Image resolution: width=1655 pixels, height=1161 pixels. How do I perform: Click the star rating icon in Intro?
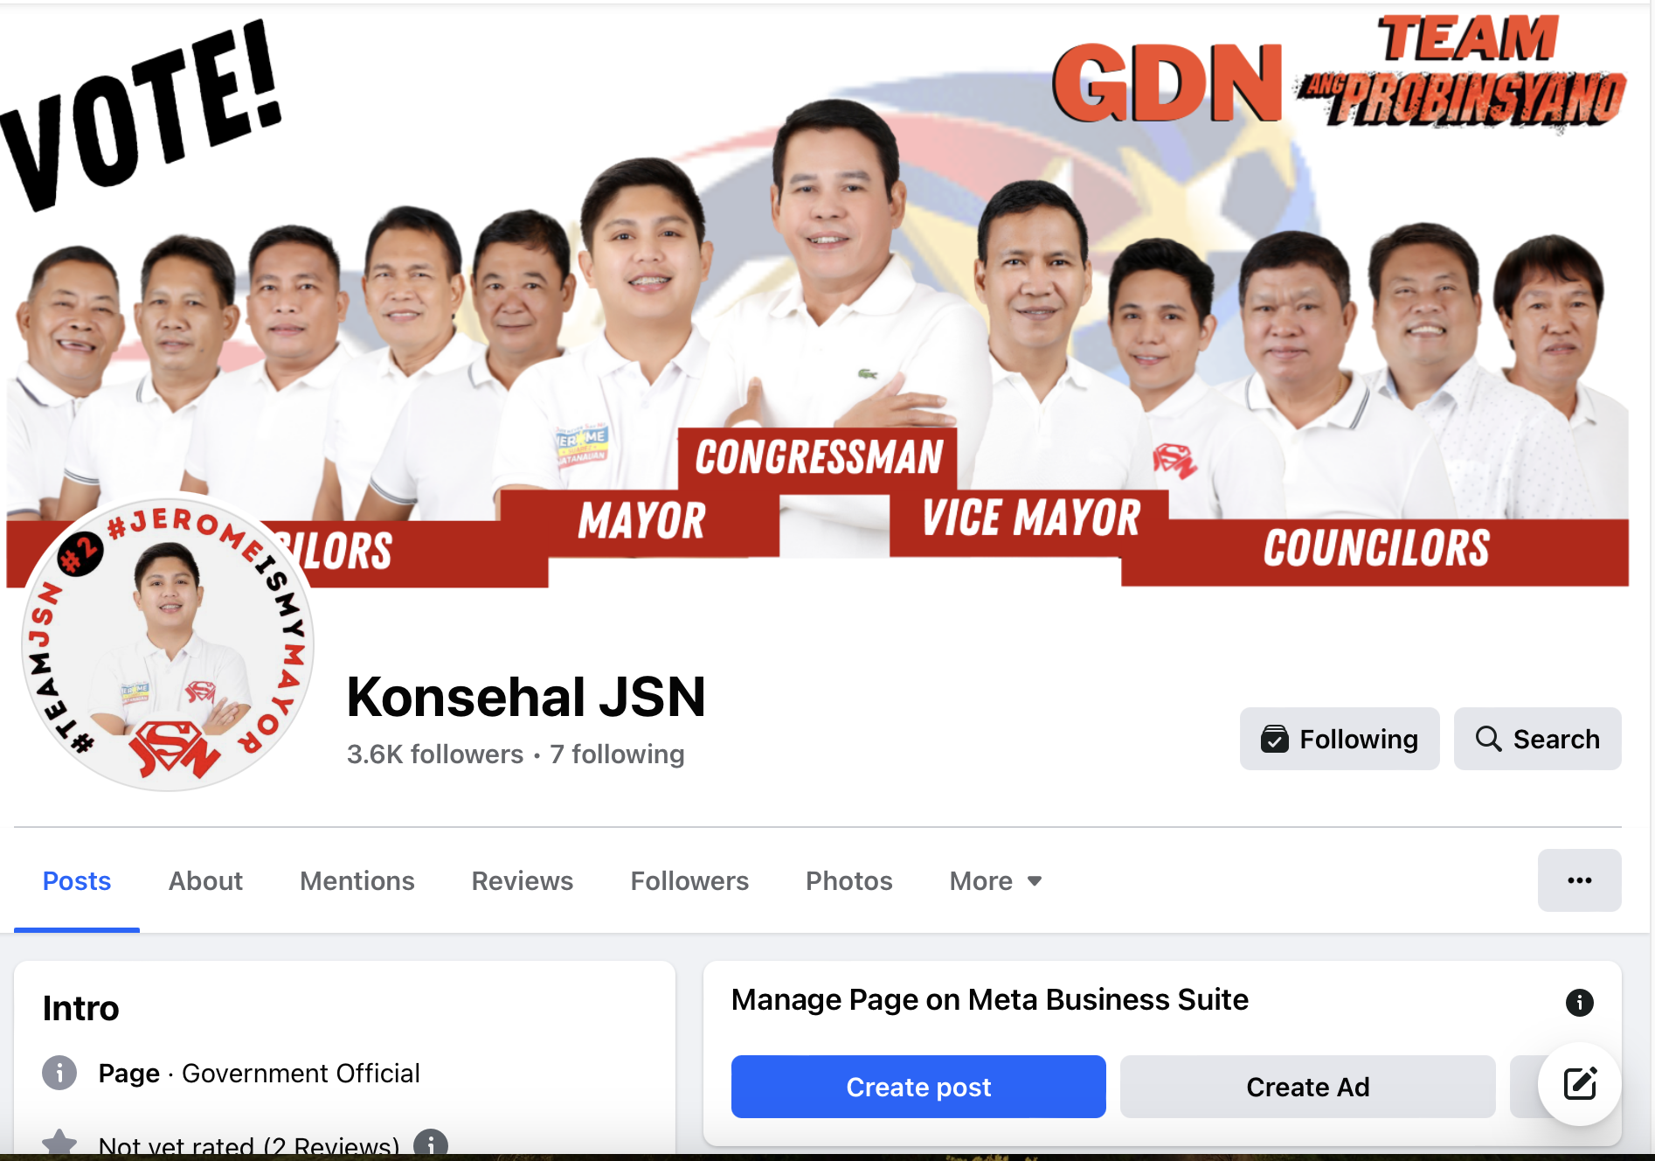point(59,1144)
